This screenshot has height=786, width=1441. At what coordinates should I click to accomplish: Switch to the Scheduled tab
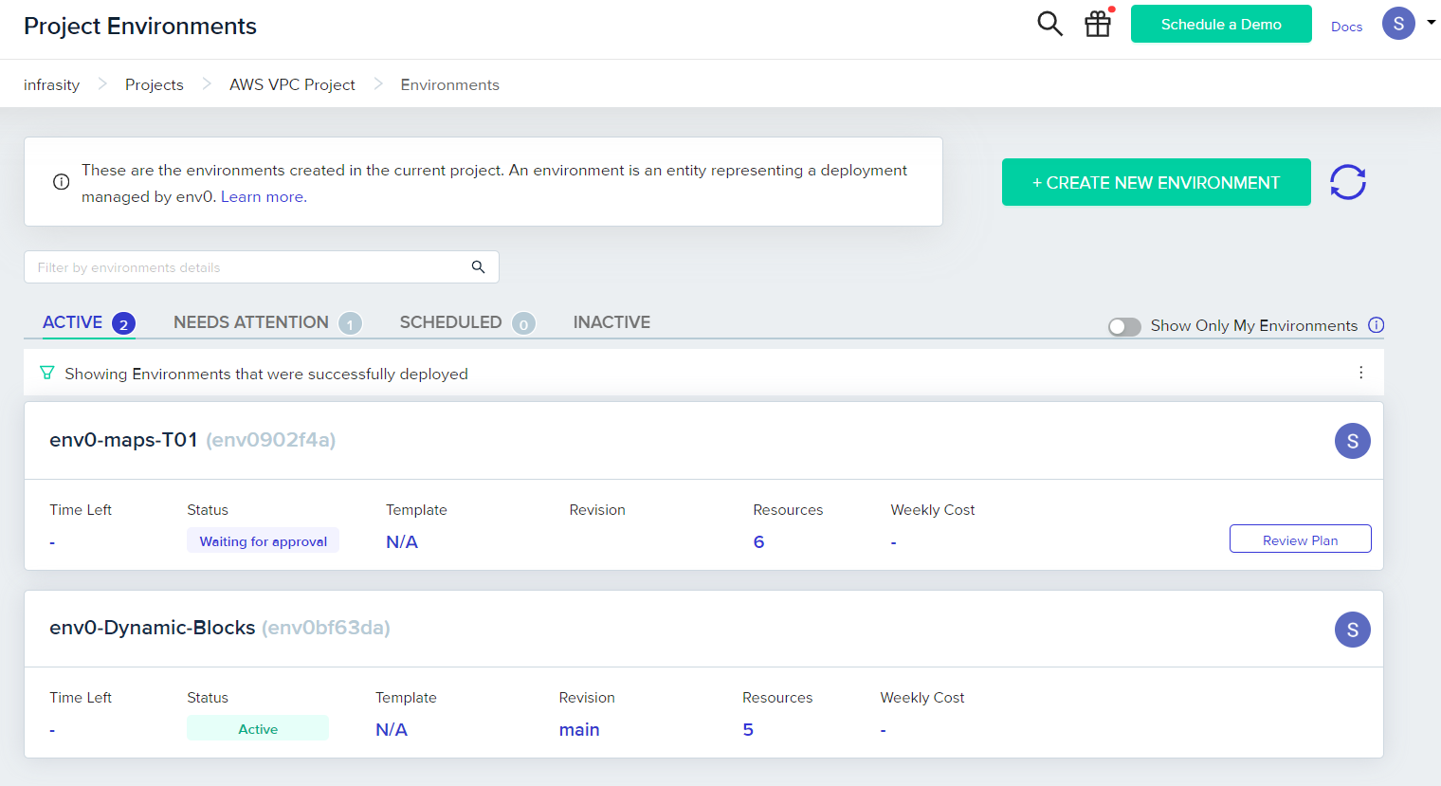pos(467,322)
